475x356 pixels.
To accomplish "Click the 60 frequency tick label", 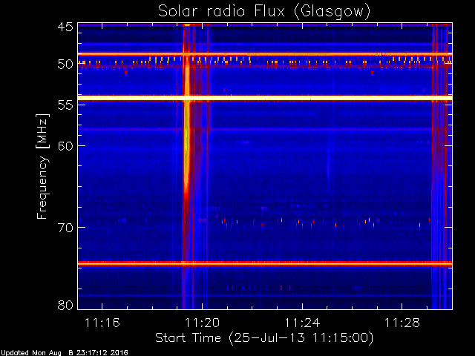I will click(x=65, y=146).
